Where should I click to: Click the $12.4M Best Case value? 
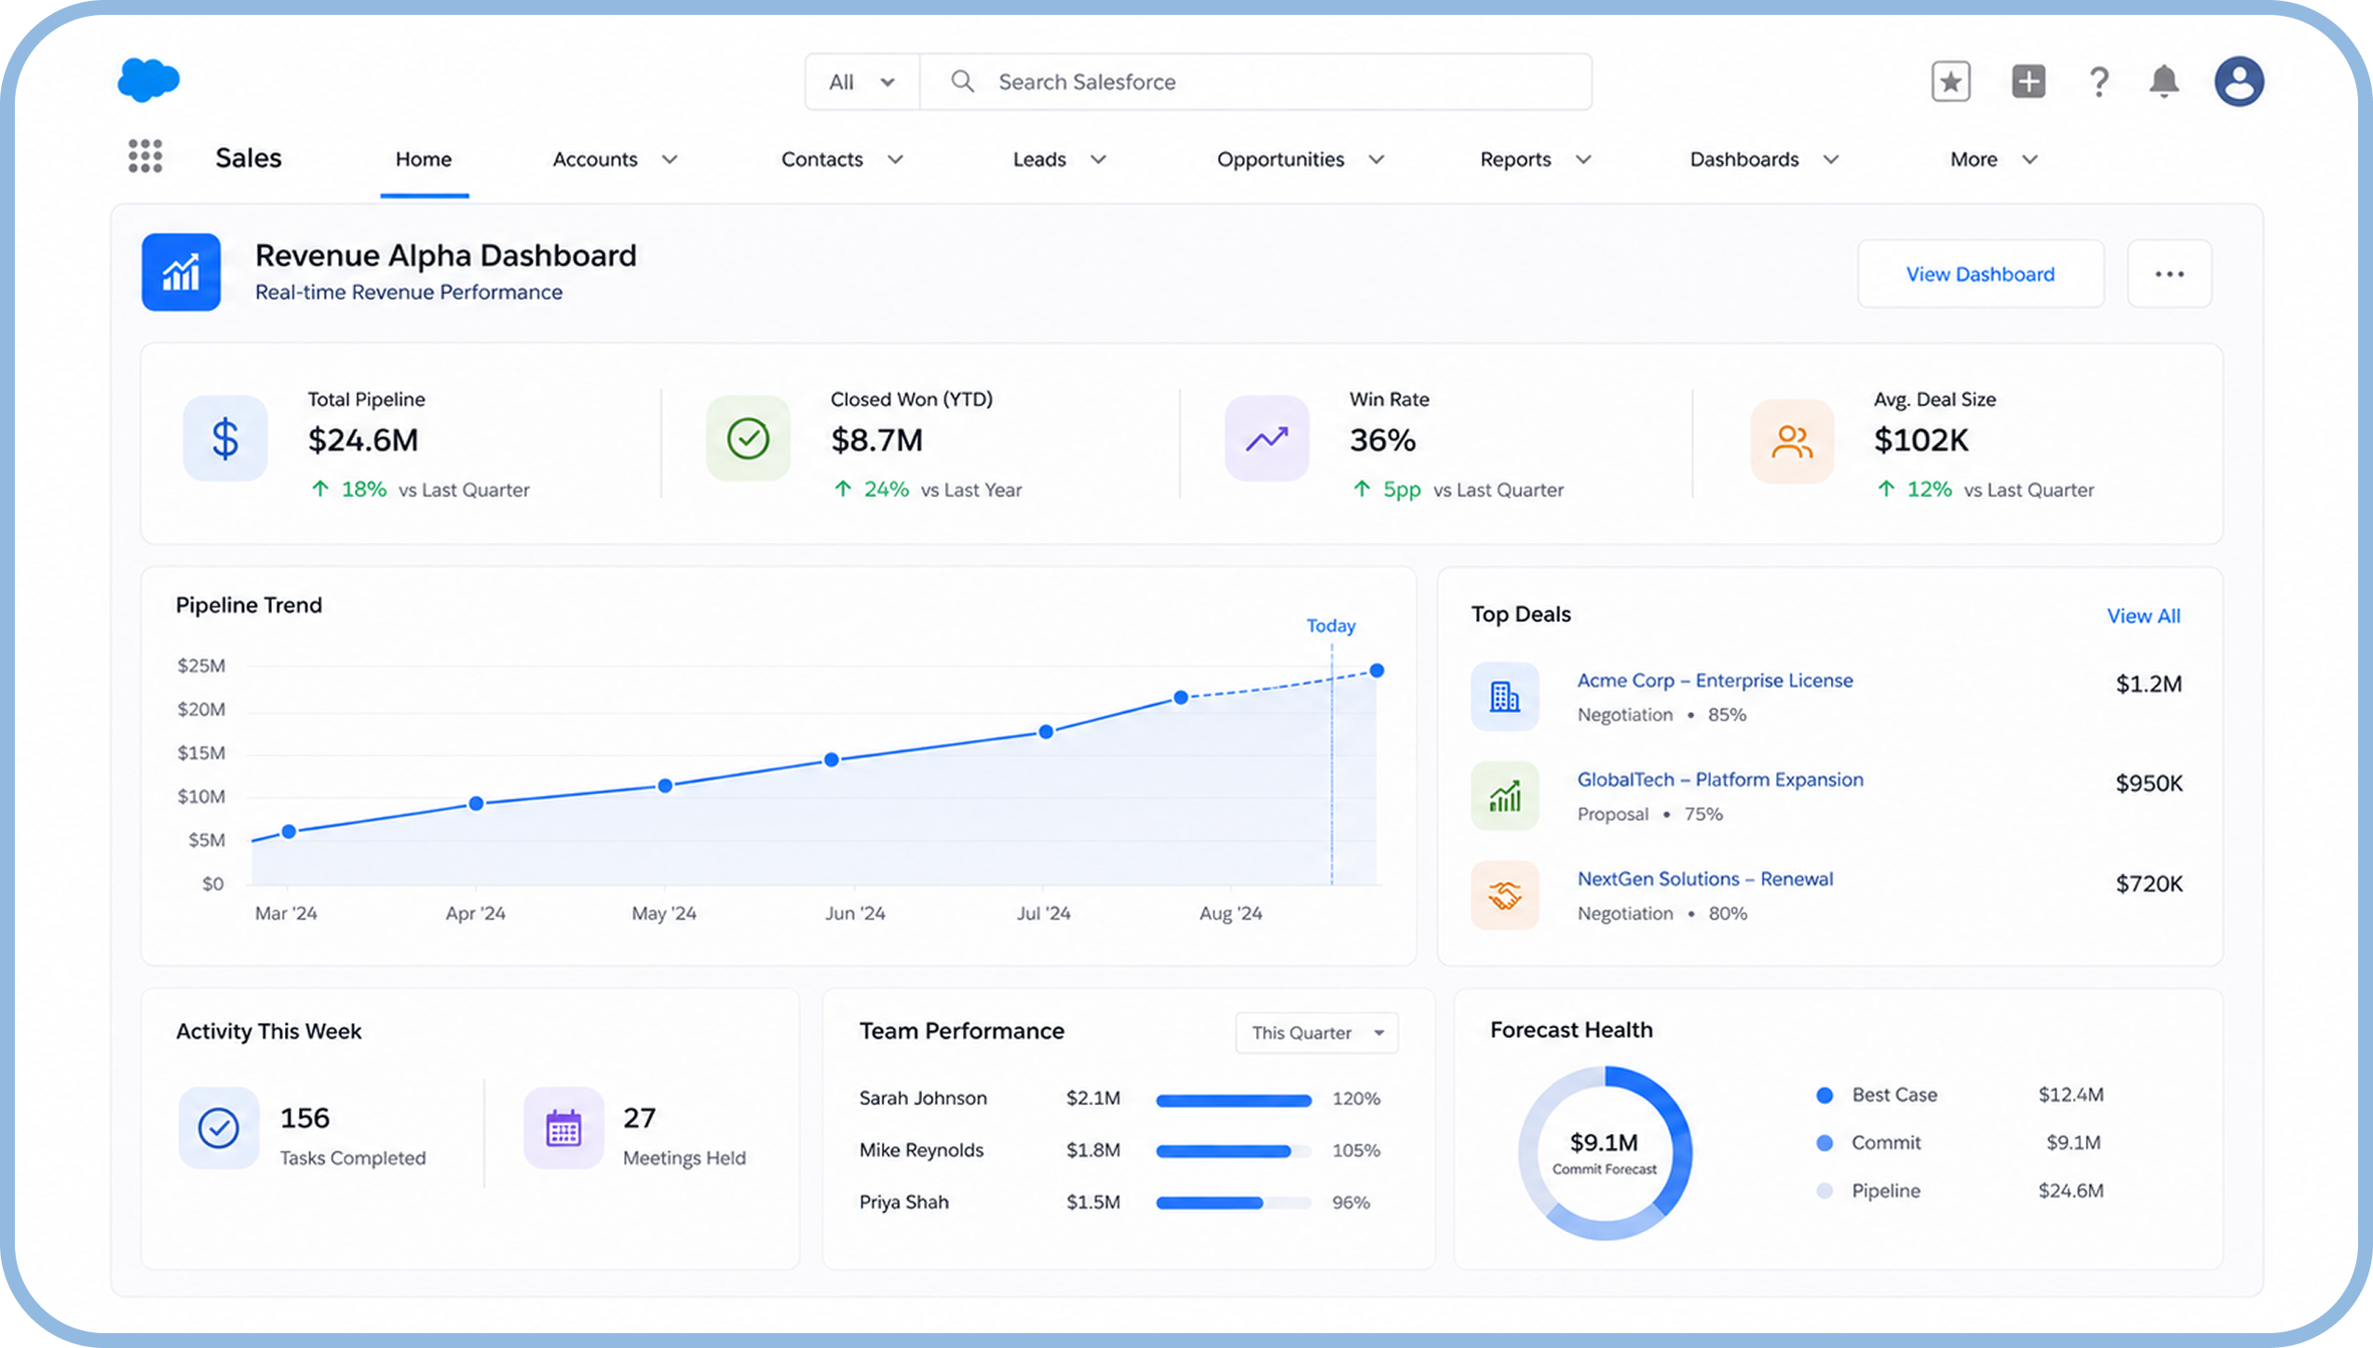point(2070,1095)
